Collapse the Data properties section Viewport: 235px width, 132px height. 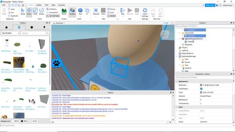coord(177,107)
